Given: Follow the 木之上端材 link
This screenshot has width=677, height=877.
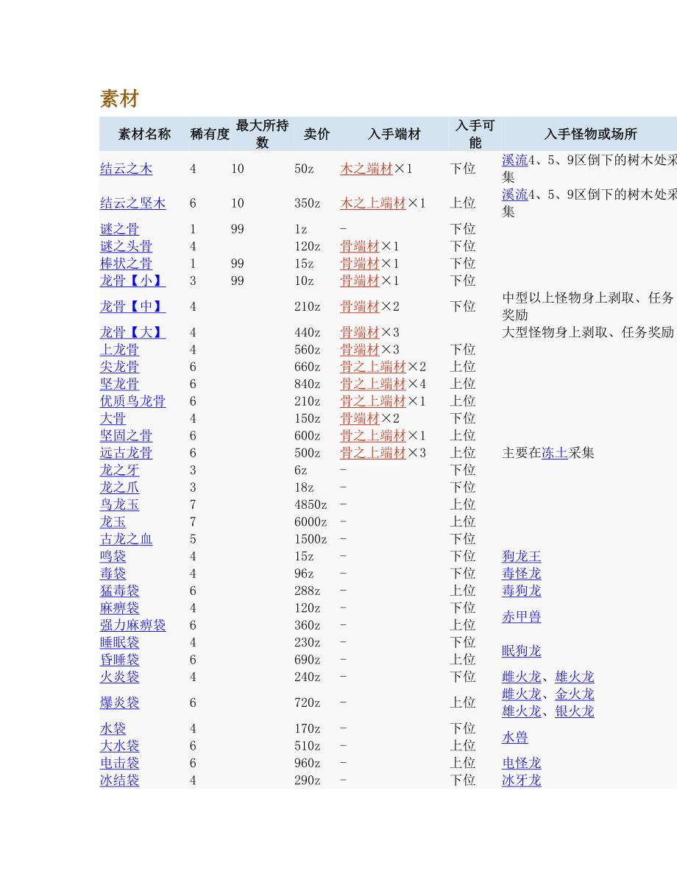Looking at the screenshot, I should coord(372,203).
